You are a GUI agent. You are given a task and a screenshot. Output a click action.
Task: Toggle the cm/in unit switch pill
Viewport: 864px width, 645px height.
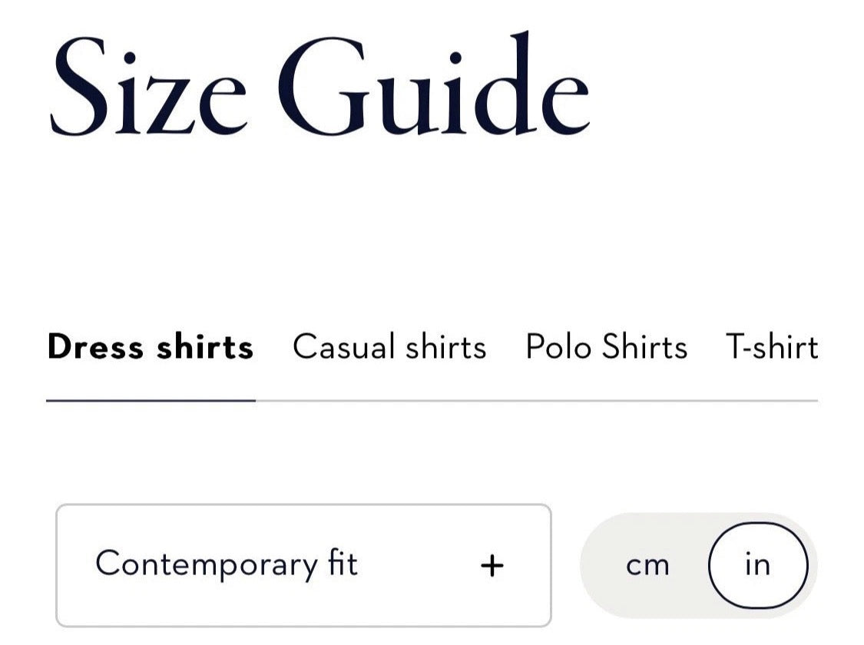coord(698,566)
